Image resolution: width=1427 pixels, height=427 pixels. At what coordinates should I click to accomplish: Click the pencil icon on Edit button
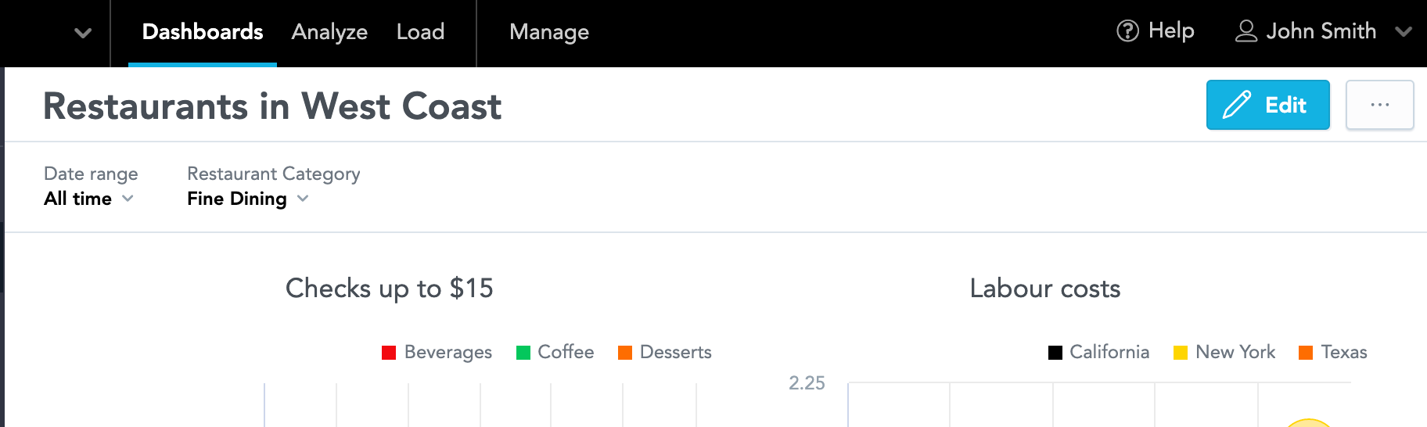1237,105
